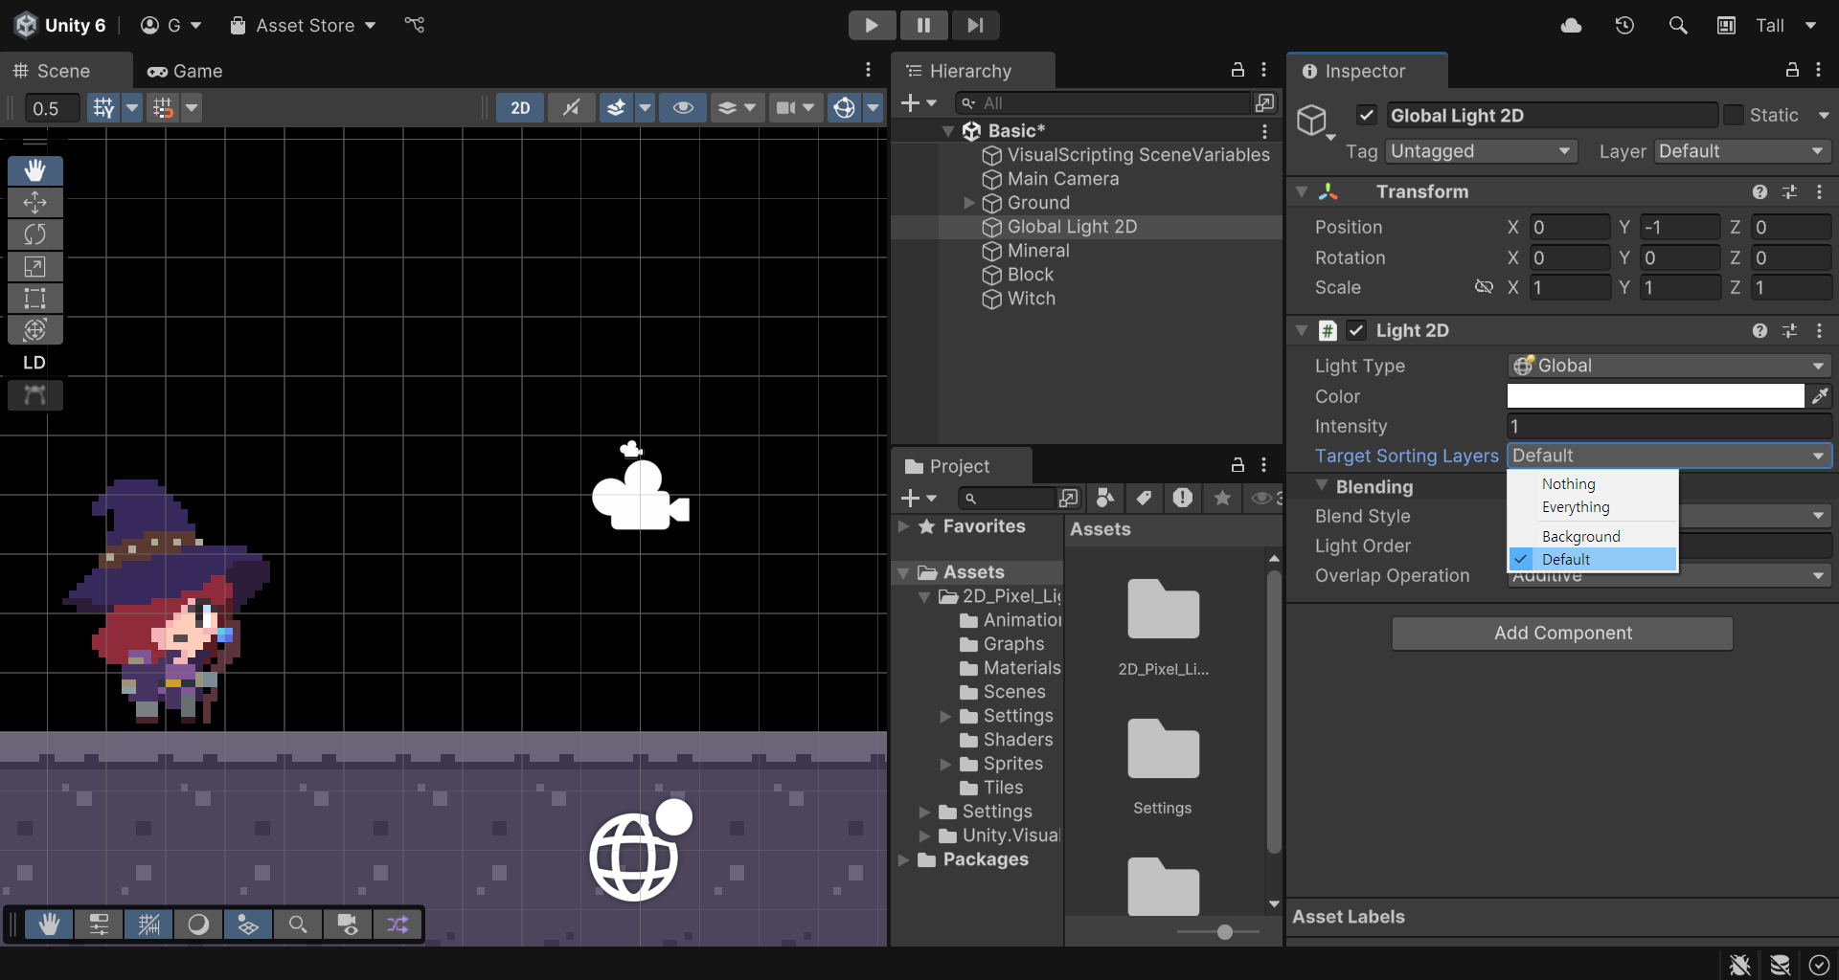
Task: Select the Move tool in Scene toolbar
Action: (35, 203)
